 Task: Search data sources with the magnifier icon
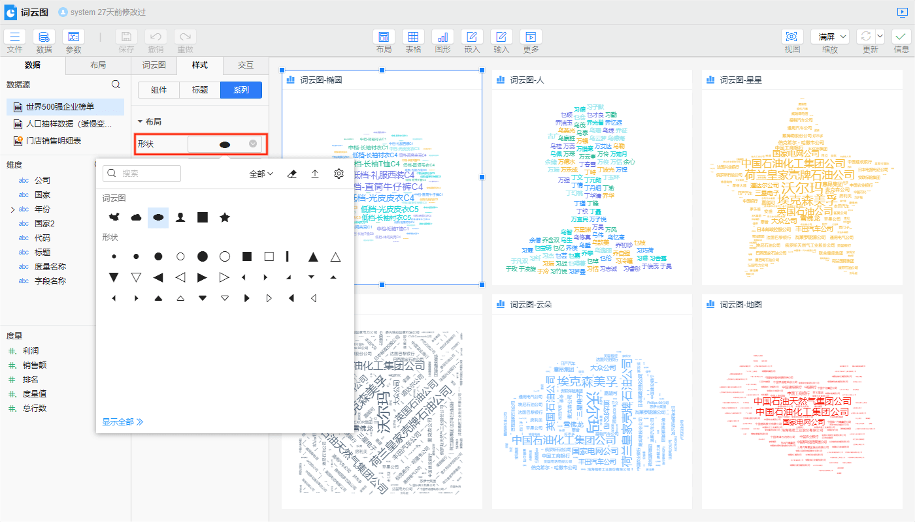pos(116,84)
